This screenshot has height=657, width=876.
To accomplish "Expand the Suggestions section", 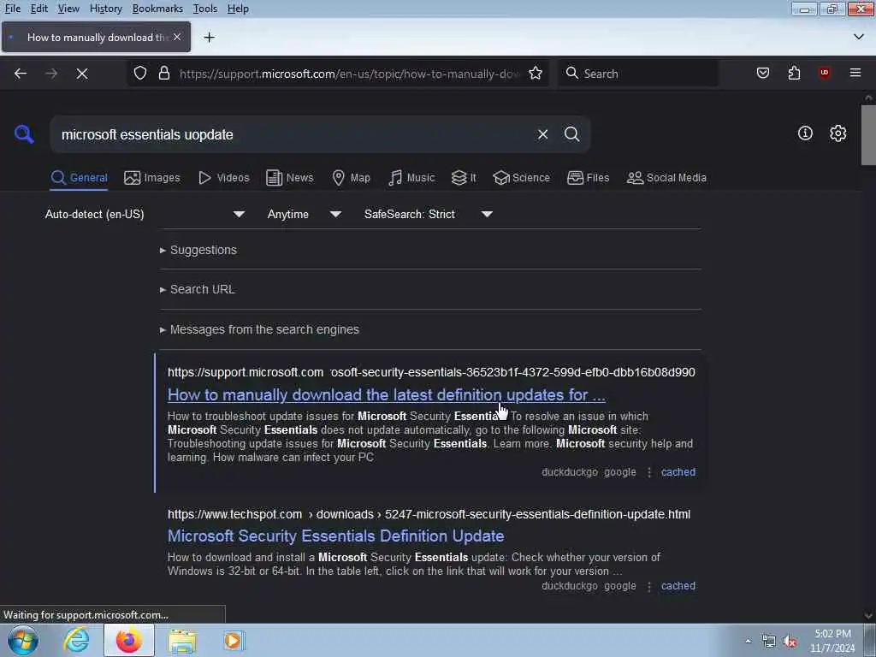I will coord(198,250).
